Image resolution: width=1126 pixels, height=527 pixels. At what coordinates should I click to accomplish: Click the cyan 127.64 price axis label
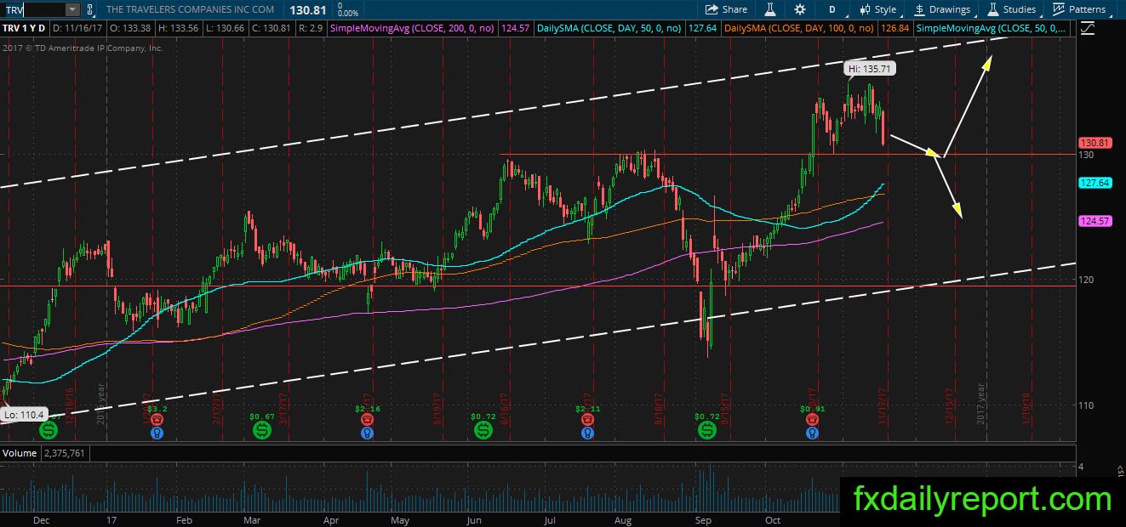click(1094, 183)
